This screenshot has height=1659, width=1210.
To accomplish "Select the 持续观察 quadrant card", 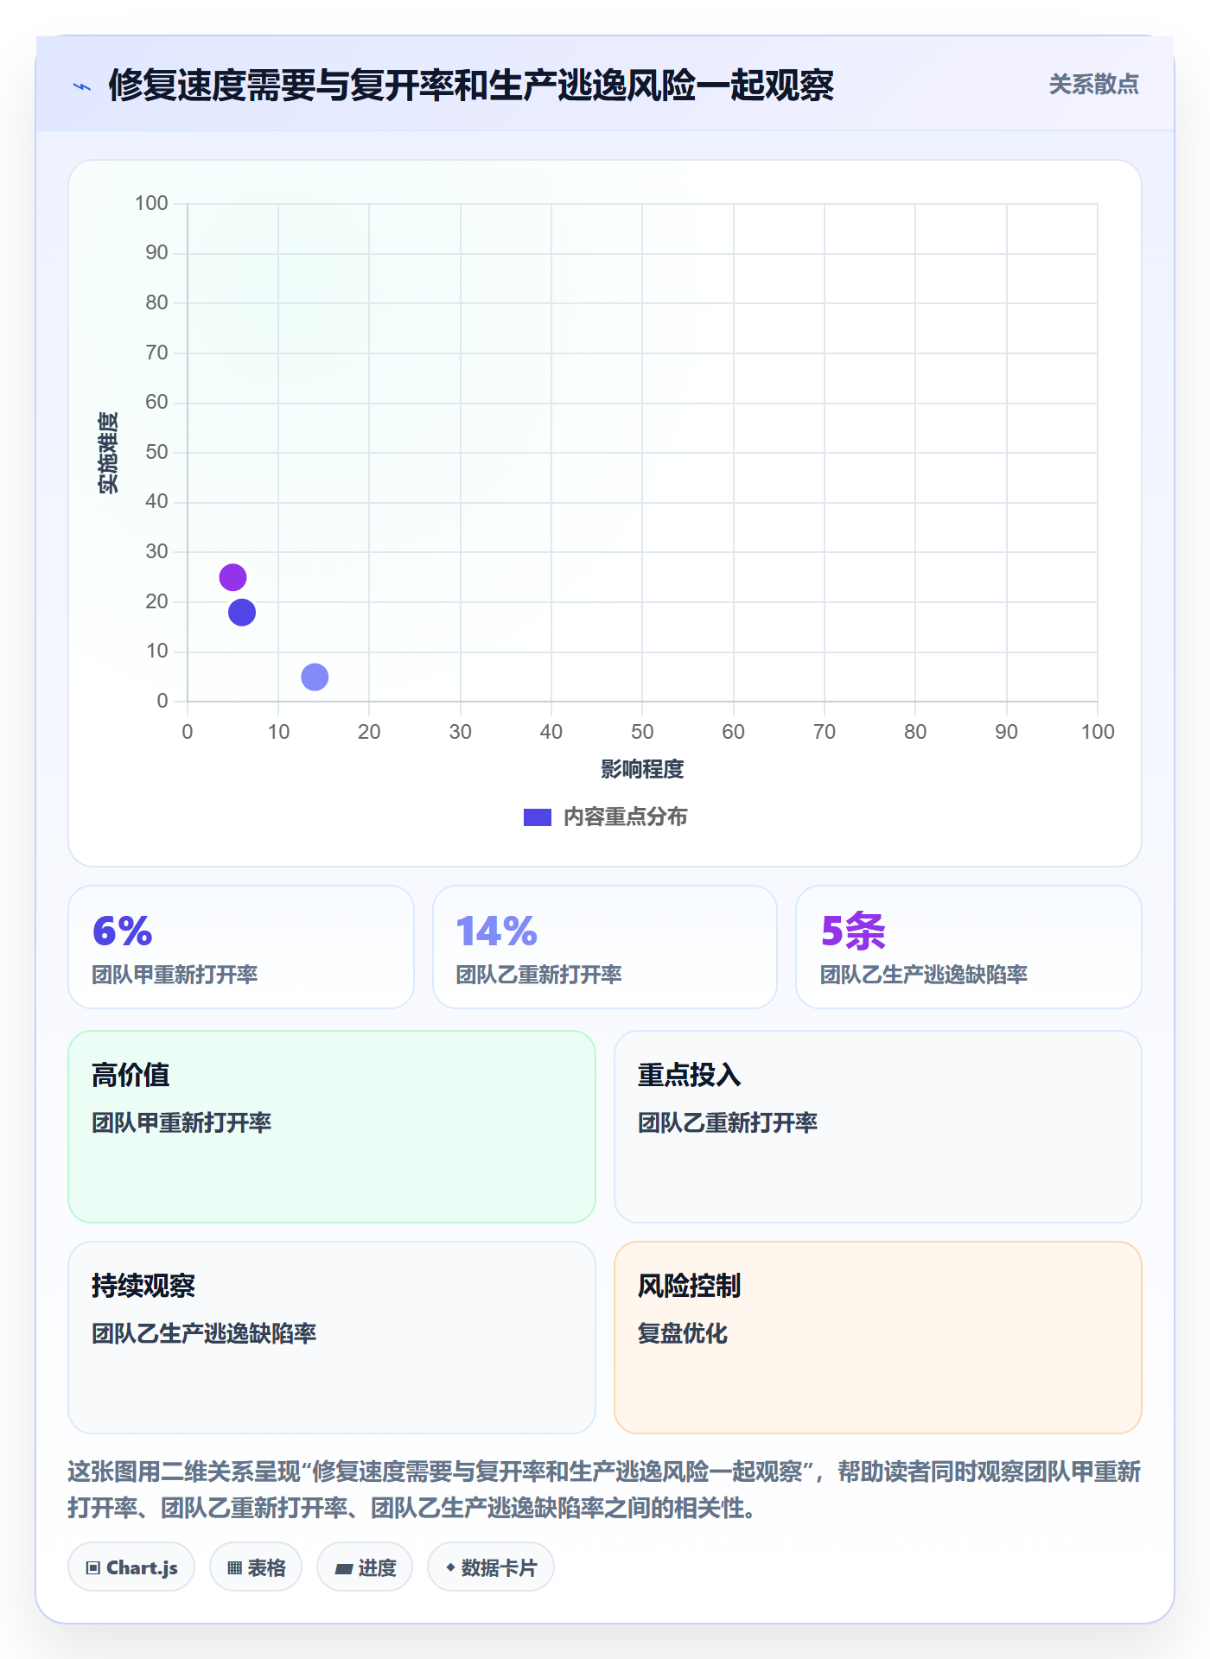I will coord(332,1338).
